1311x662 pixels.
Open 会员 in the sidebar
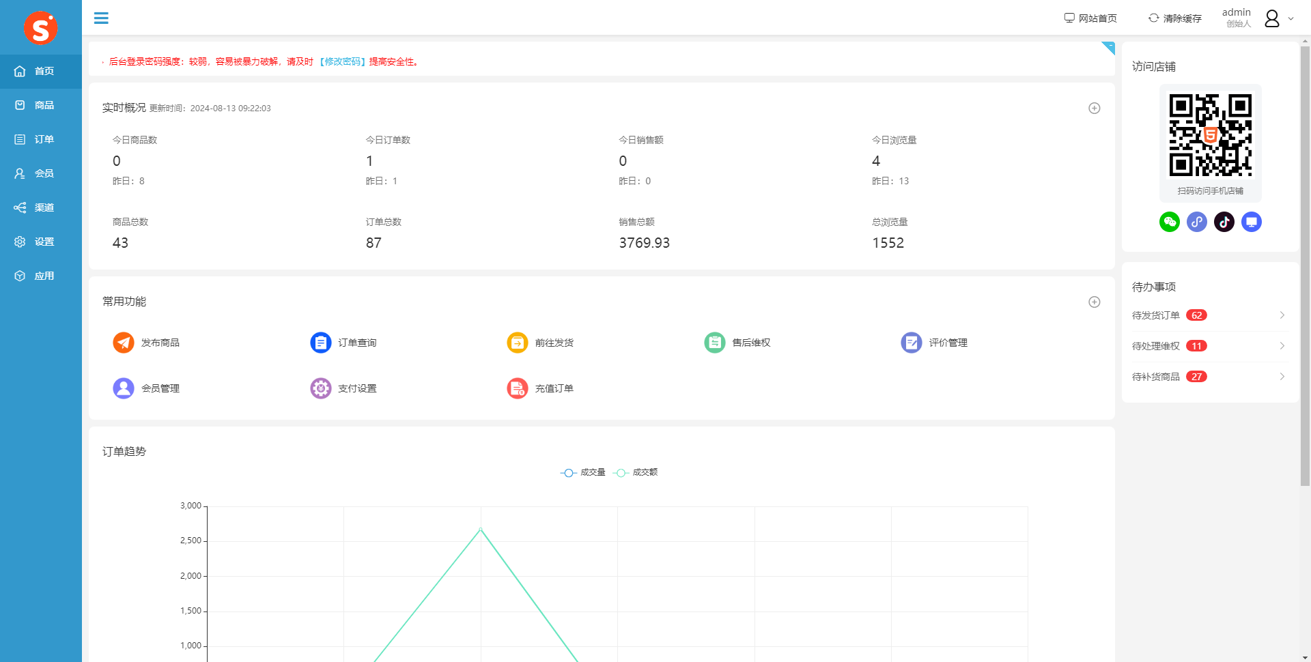[41, 173]
